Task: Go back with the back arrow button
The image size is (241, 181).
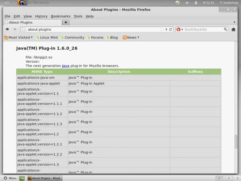Action: pos(7,29)
